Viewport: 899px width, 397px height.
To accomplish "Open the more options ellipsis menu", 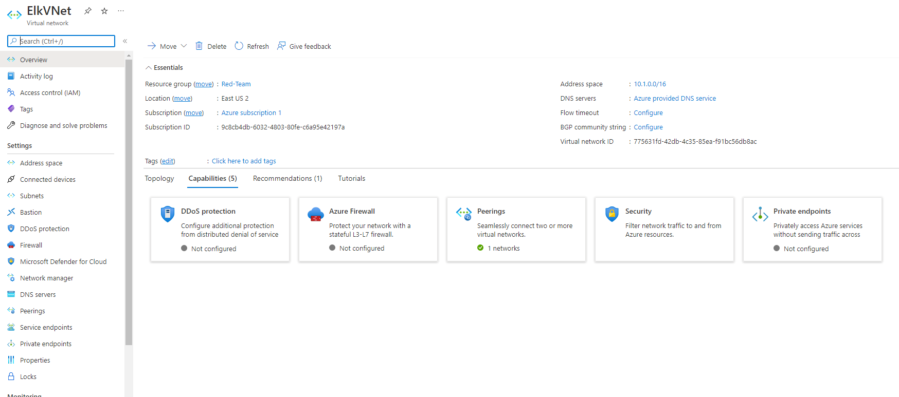I will click(121, 11).
